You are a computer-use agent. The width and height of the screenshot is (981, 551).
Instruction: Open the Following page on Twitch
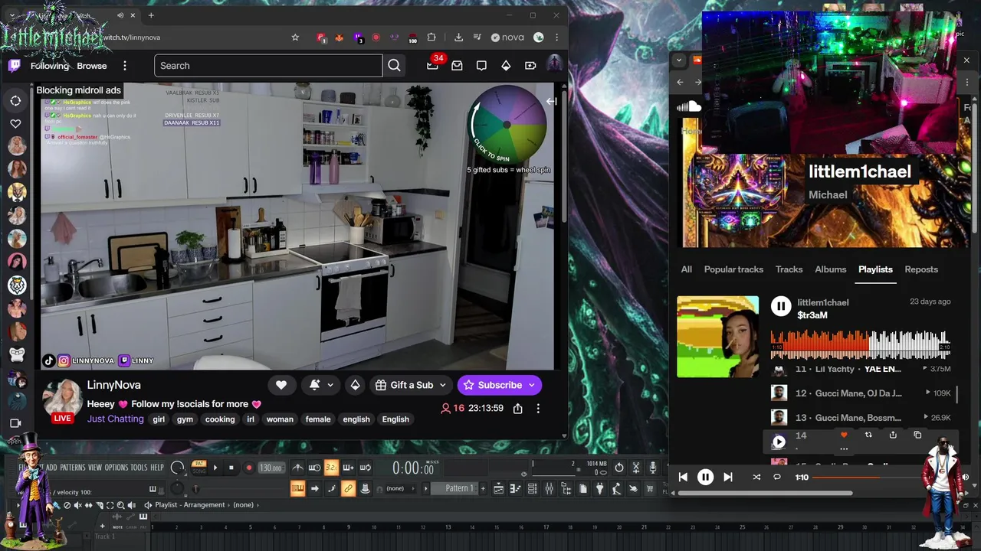(x=50, y=66)
